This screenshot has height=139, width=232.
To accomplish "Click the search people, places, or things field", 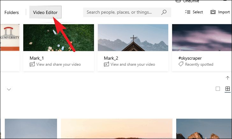I will point(127,12).
